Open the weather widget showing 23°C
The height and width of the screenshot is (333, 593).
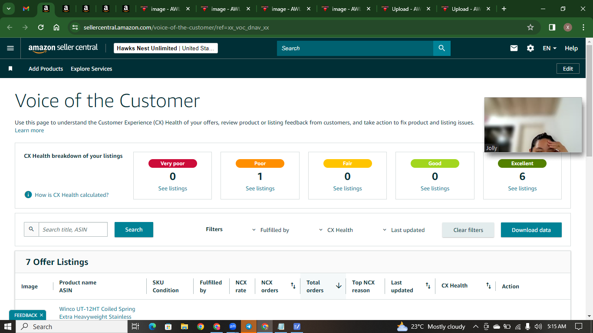pyautogui.click(x=431, y=326)
